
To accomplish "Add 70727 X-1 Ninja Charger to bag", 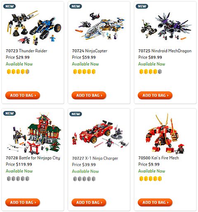I will click(89, 202).
